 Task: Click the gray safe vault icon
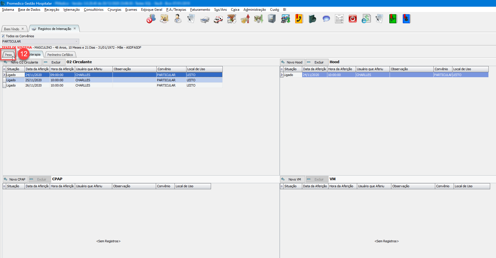(x=272, y=19)
